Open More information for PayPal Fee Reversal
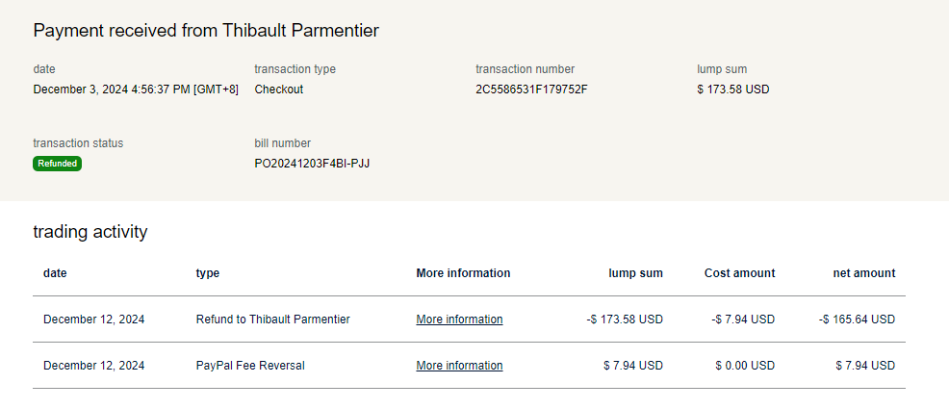949x409 pixels. (x=459, y=366)
